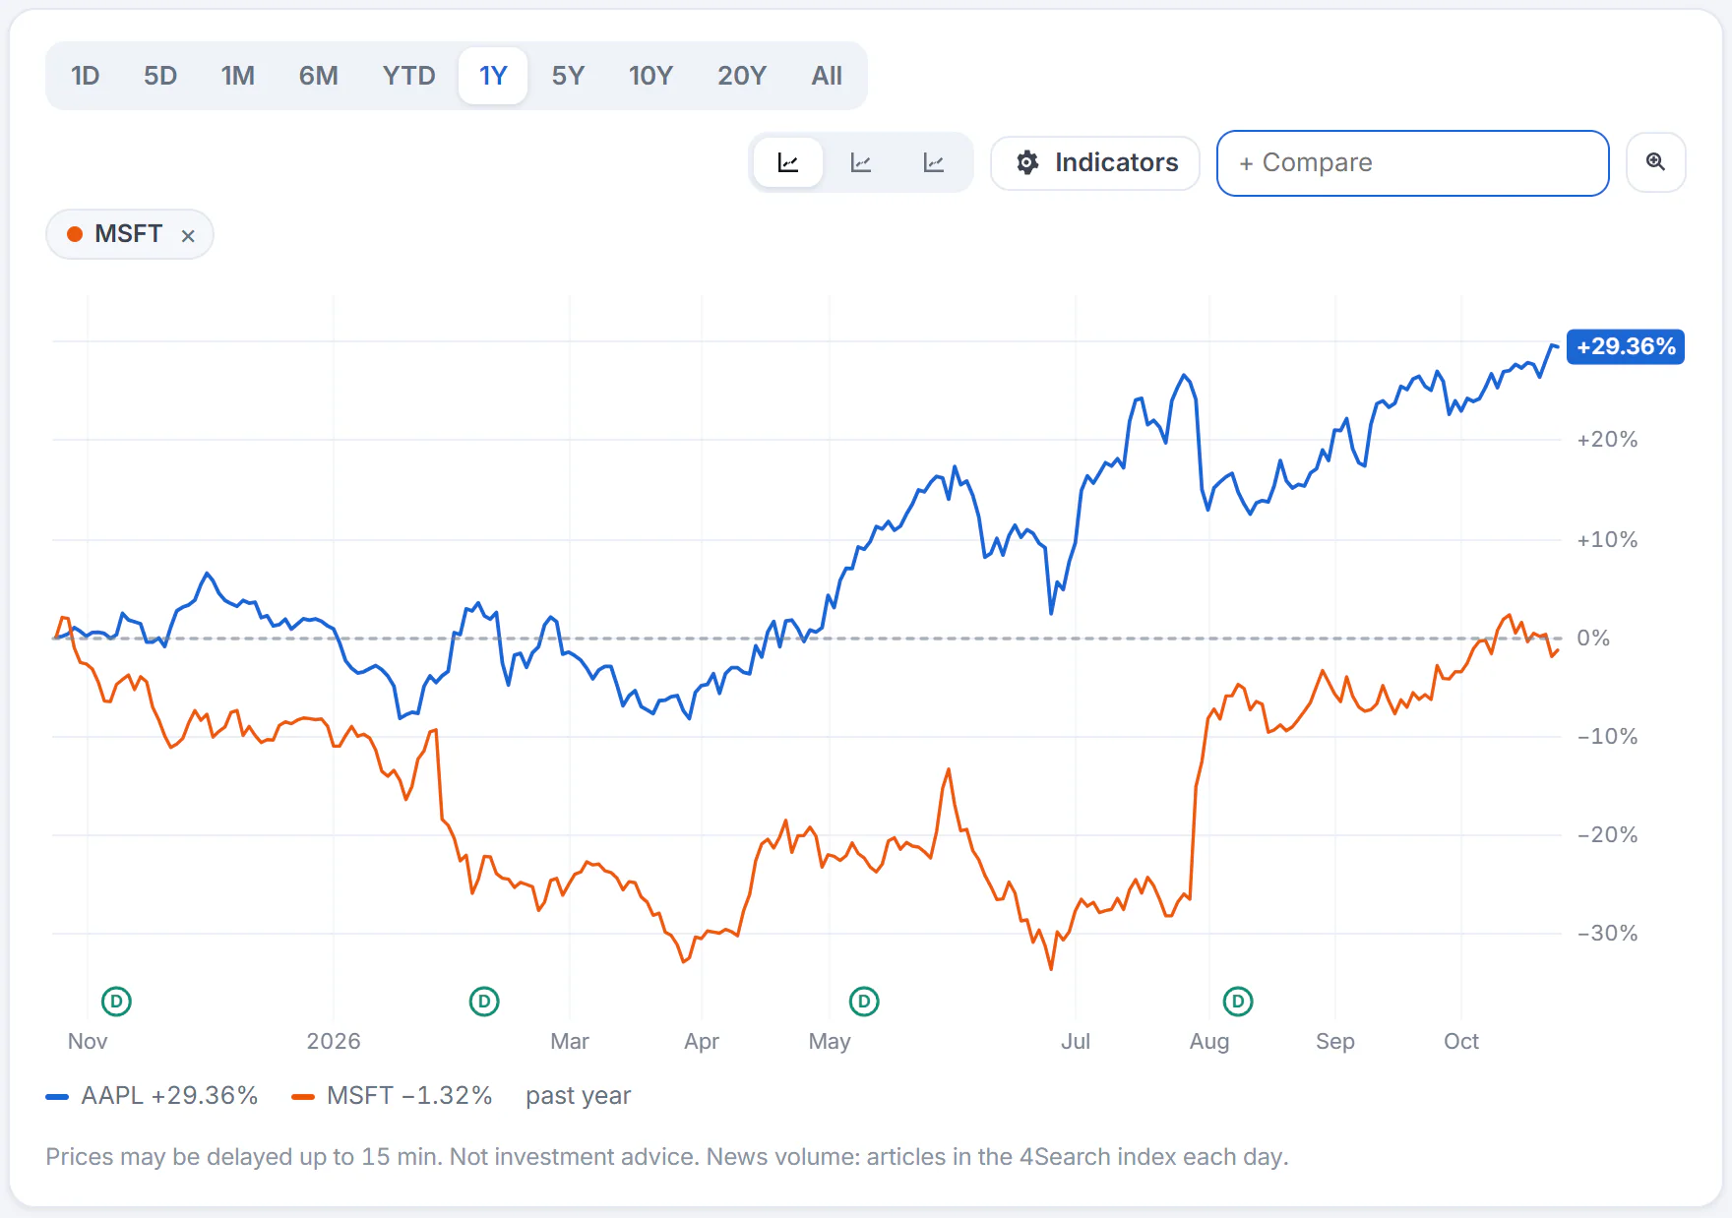
Task: Show the 5Y price history
Action: pyautogui.click(x=568, y=76)
